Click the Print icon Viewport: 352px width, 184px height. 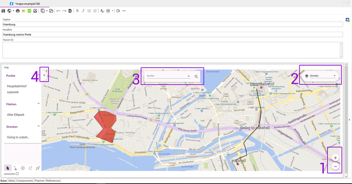pyautogui.click(x=18, y=11)
